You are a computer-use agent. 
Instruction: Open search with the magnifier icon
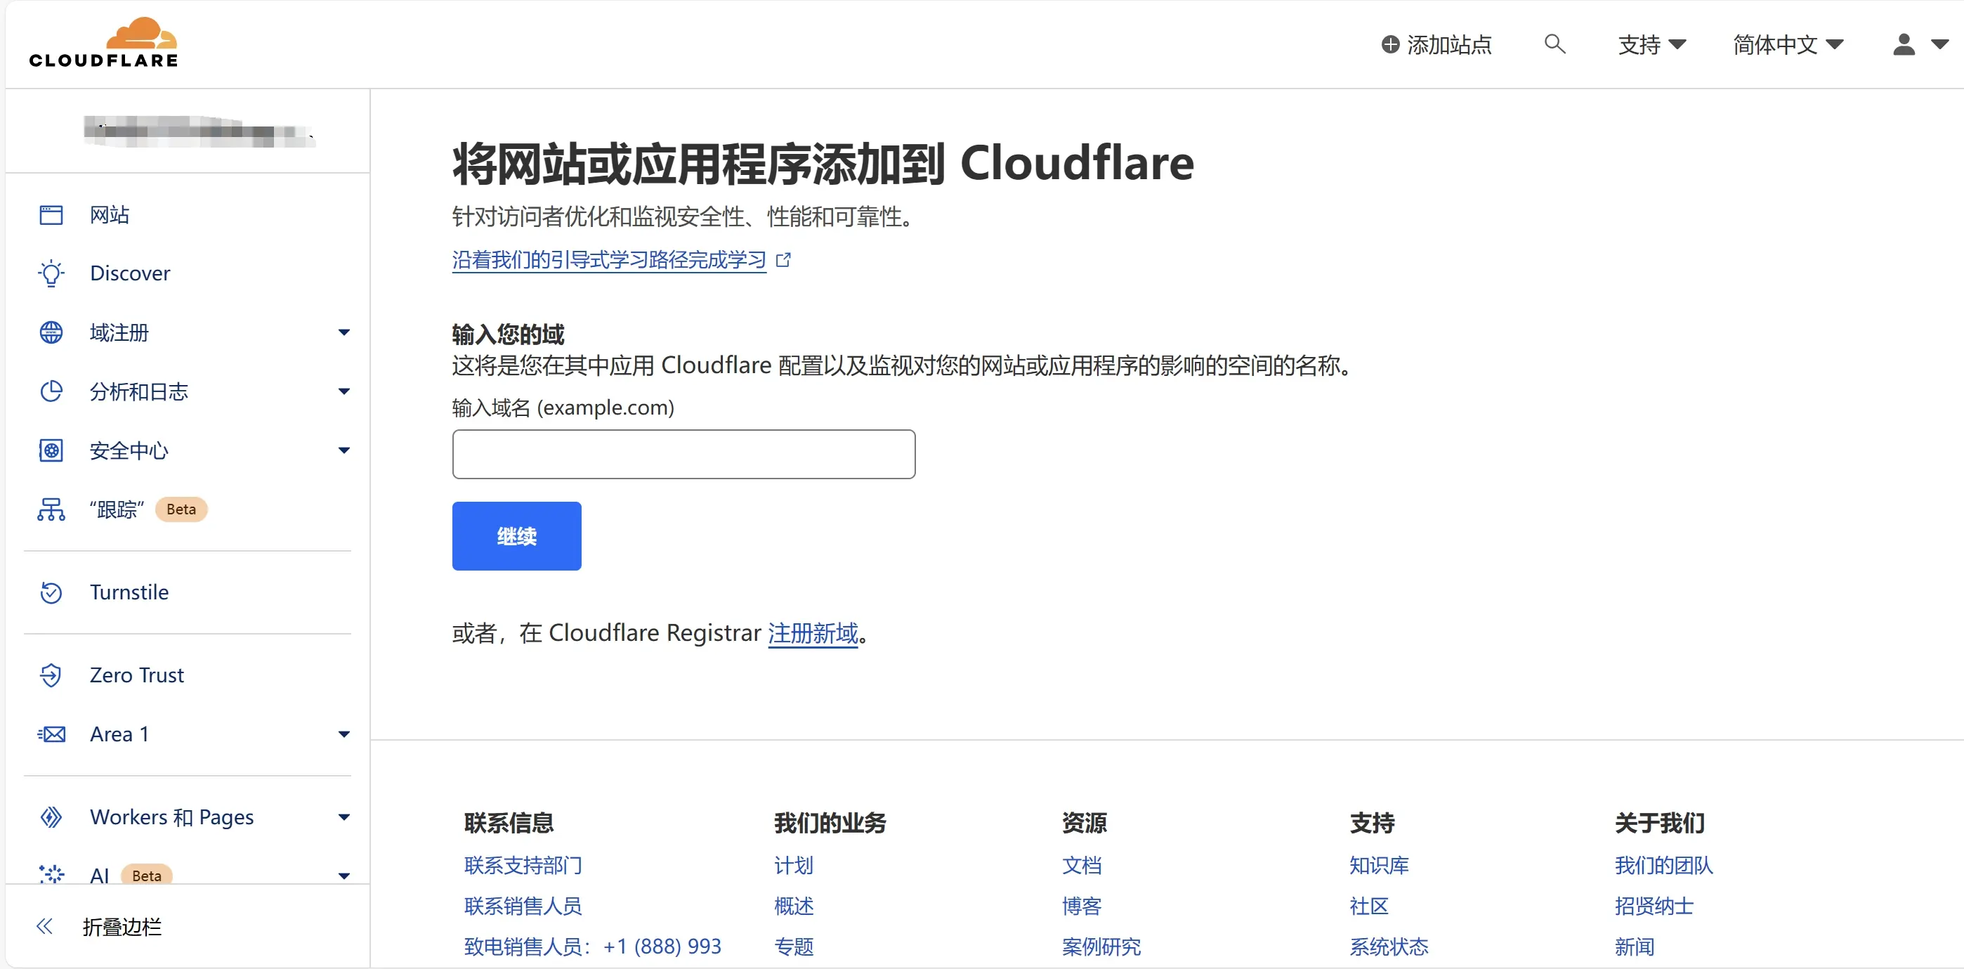(1554, 44)
